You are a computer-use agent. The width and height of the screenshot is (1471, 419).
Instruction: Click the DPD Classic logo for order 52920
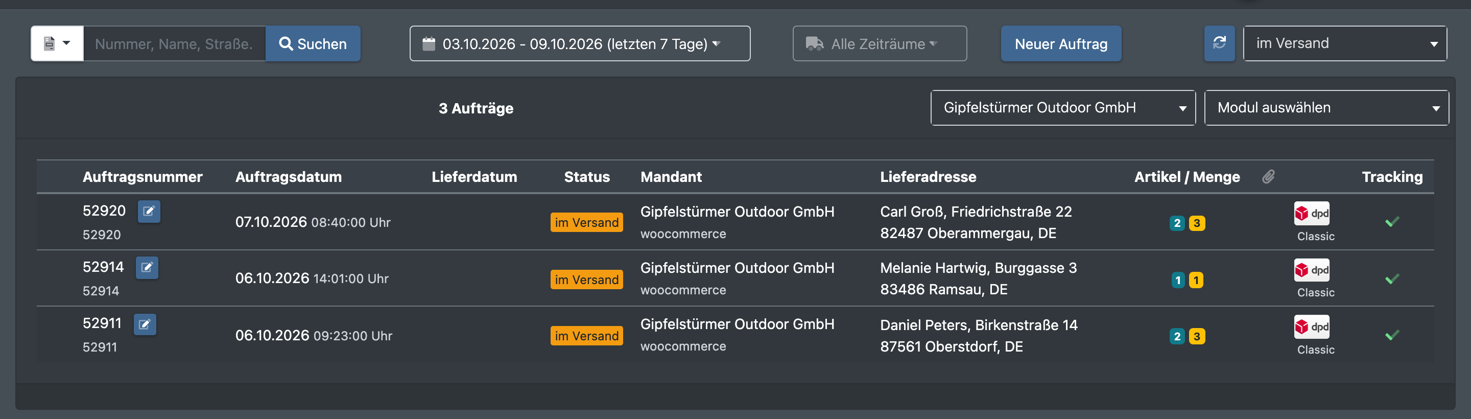[1312, 214]
